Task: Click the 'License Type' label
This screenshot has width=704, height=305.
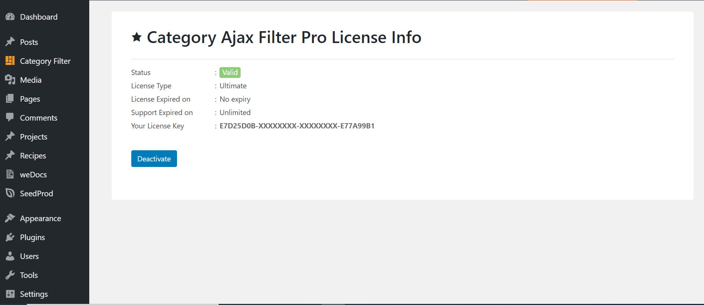Action: (x=151, y=86)
